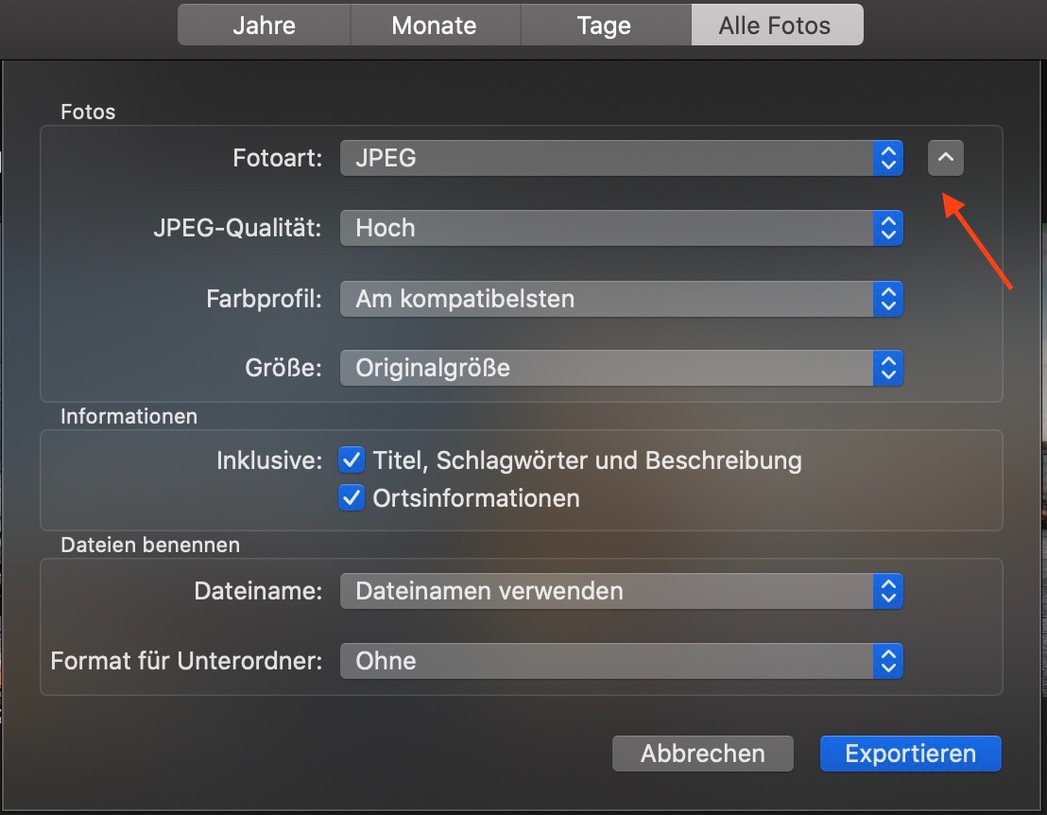Switch to the Tage tab
1047x815 pixels.
pos(605,26)
